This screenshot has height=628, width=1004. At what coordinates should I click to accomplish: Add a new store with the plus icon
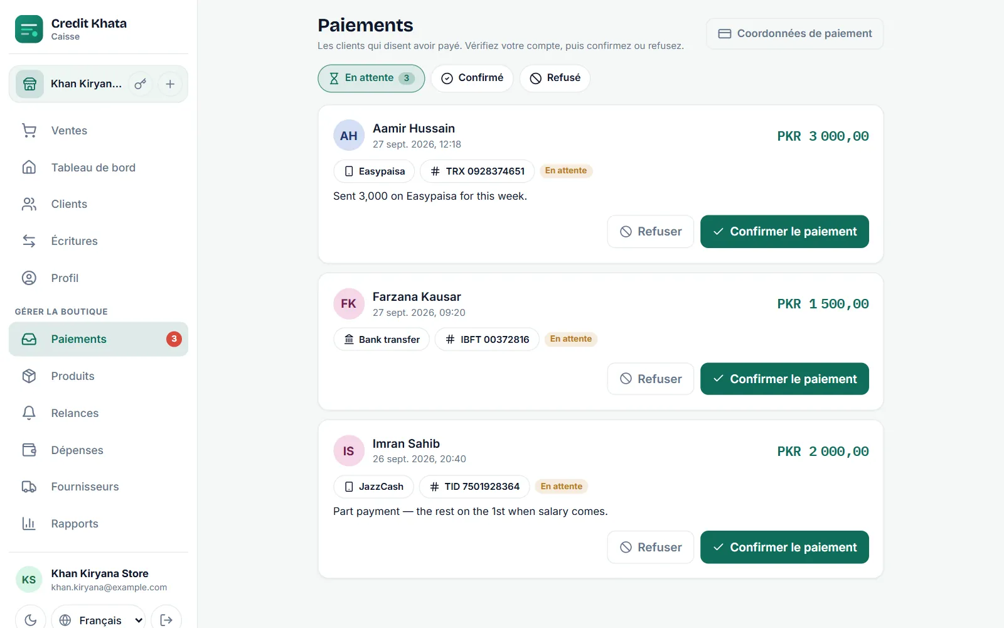point(170,84)
